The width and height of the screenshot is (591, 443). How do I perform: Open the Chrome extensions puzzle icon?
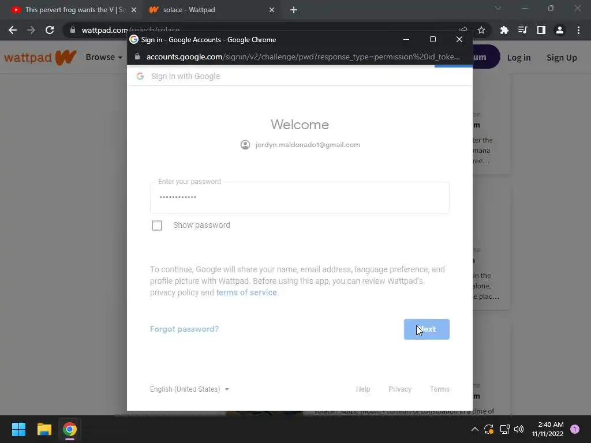coord(504,30)
